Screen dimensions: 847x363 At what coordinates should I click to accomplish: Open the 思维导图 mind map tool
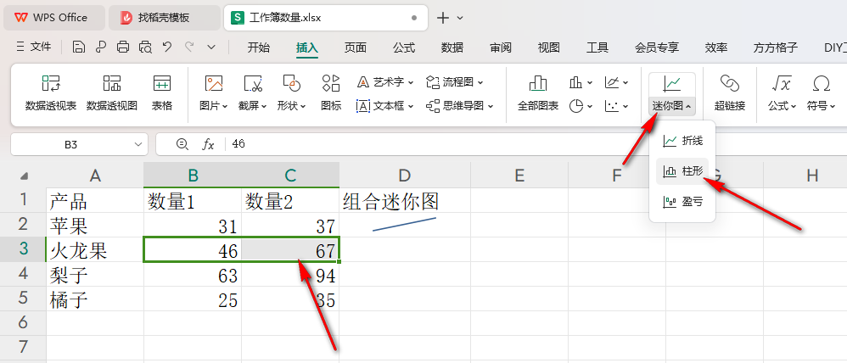460,106
